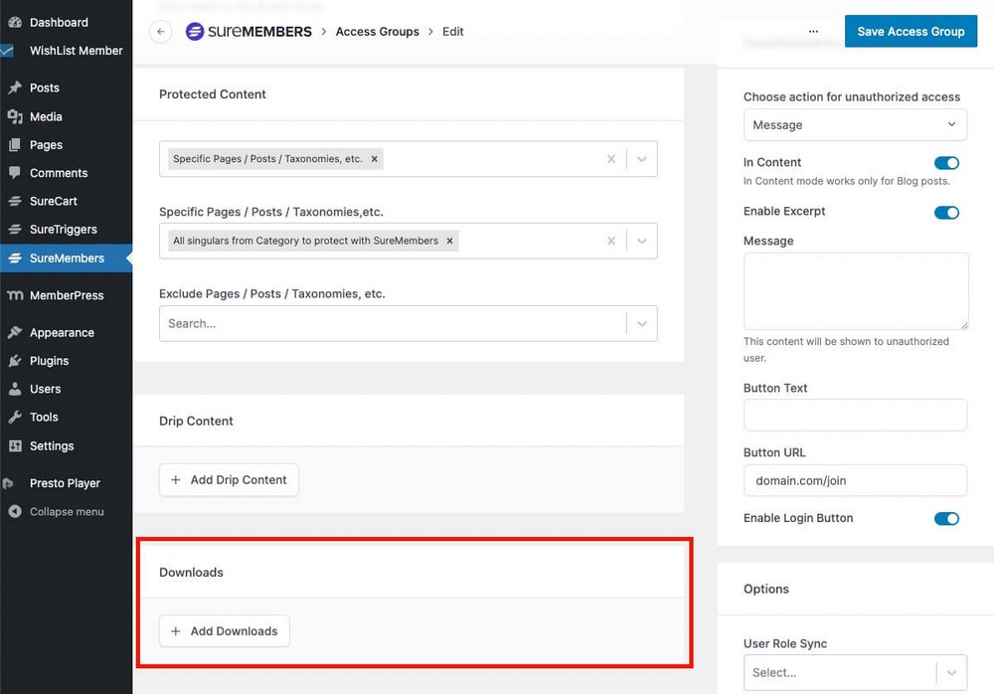
Task: Click the Edit breadcrumb text
Action: point(452,32)
